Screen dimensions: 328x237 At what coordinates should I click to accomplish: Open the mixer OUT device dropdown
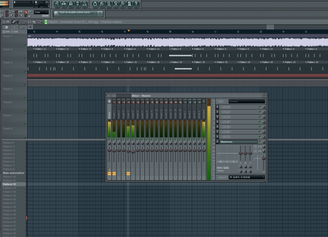pos(247,177)
